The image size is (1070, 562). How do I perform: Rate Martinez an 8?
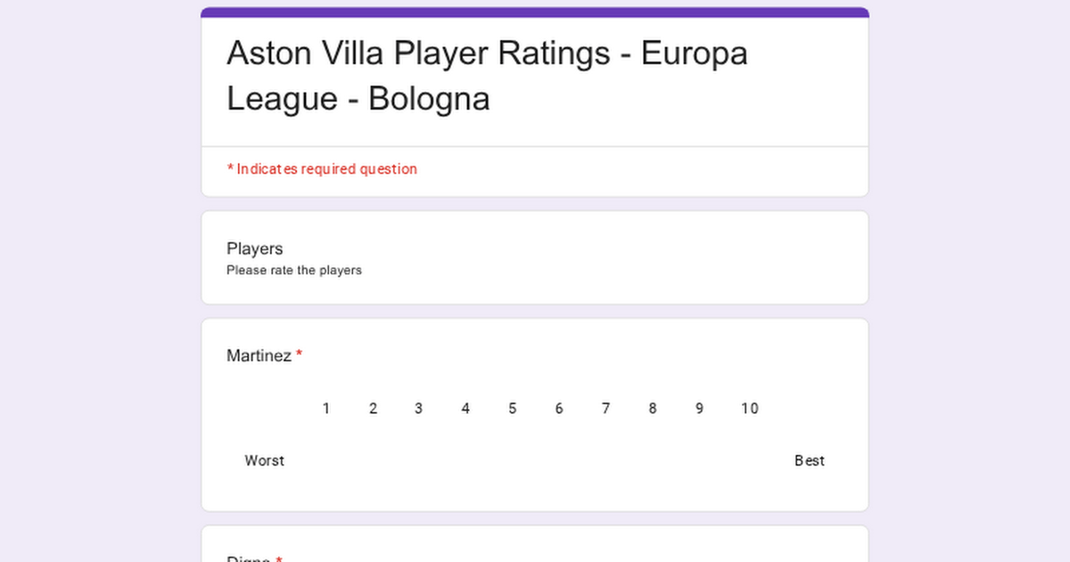point(653,460)
